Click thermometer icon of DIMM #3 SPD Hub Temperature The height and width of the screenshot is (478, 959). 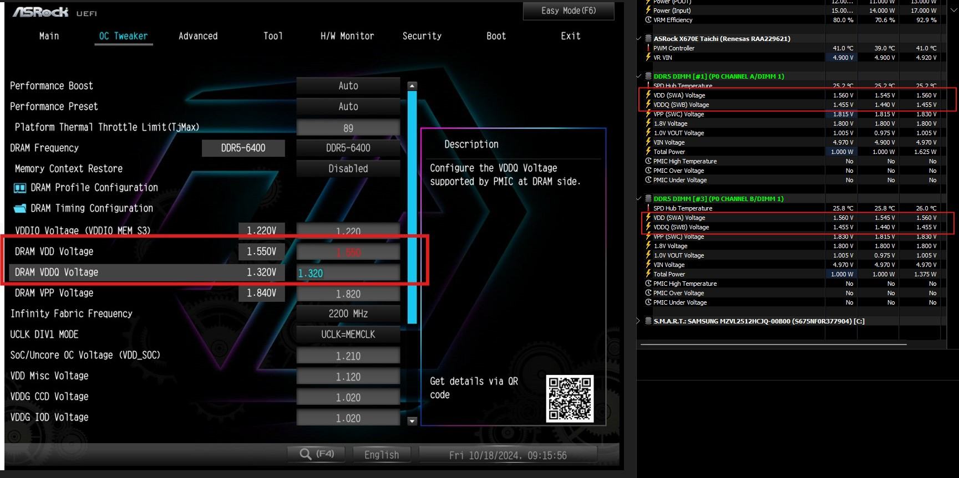(x=648, y=208)
